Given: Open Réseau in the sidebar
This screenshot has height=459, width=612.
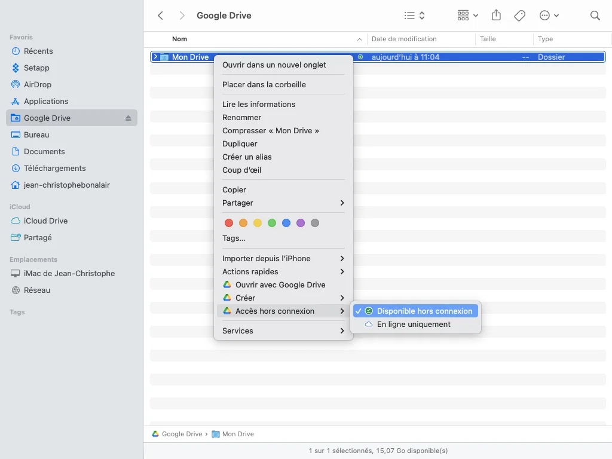Looking at the screenshot, I should (72, 290).
